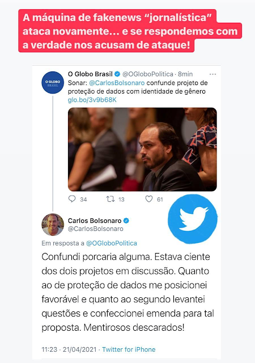The height and width of the screenshot is (363, 255).
Task: Click the retweet arrows icon
Action: click(x=110, y=199)
